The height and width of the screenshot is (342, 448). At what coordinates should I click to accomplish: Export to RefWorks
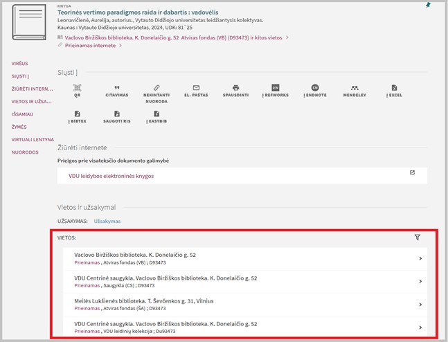coord(275,89)
